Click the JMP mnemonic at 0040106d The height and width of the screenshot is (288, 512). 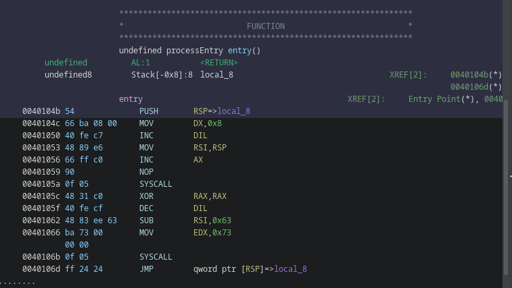pyautogui.click(x=147, y=269)
